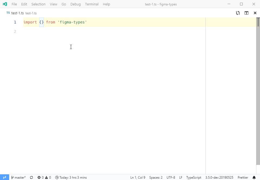The height and width of the screenshot is (180, 260).
Task: Open the Terminal menu
Action: tap(92, 4)
